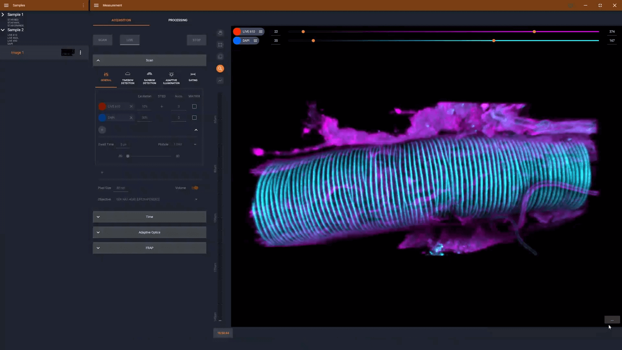
Task: Open the LIVE 610 channel menu icon
Action: [x=260, y=31]
